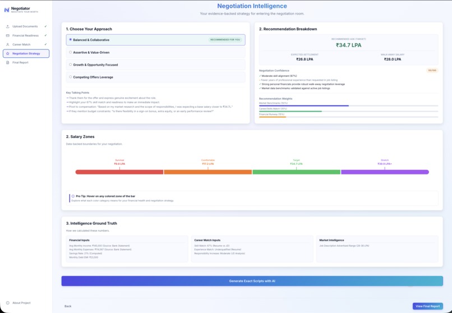Click the View Final Report button
Viewport: 452px width, 313px height.
(x=427, y=306)
